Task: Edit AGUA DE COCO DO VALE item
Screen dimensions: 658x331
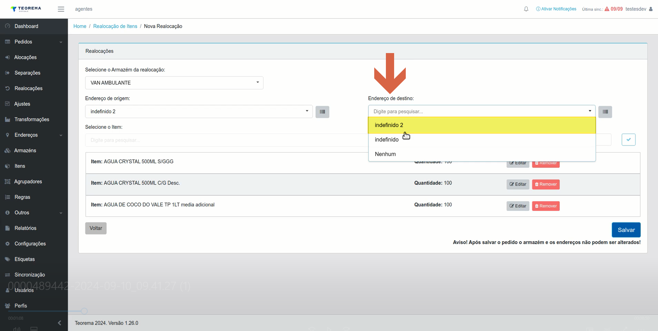Action: 518,206
